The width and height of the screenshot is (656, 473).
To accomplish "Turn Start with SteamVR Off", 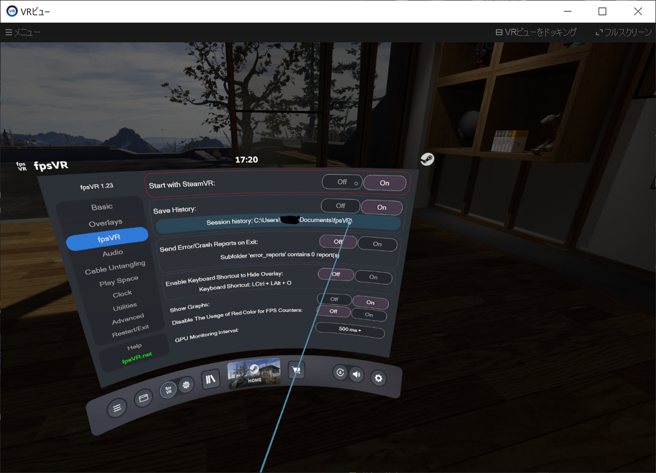I will click(x=342, y=182).
